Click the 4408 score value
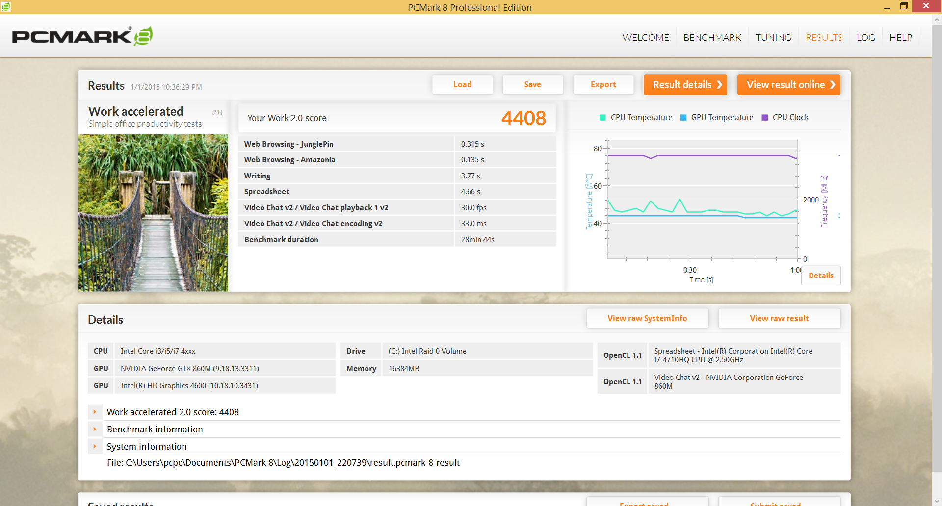 click(523, 118)
